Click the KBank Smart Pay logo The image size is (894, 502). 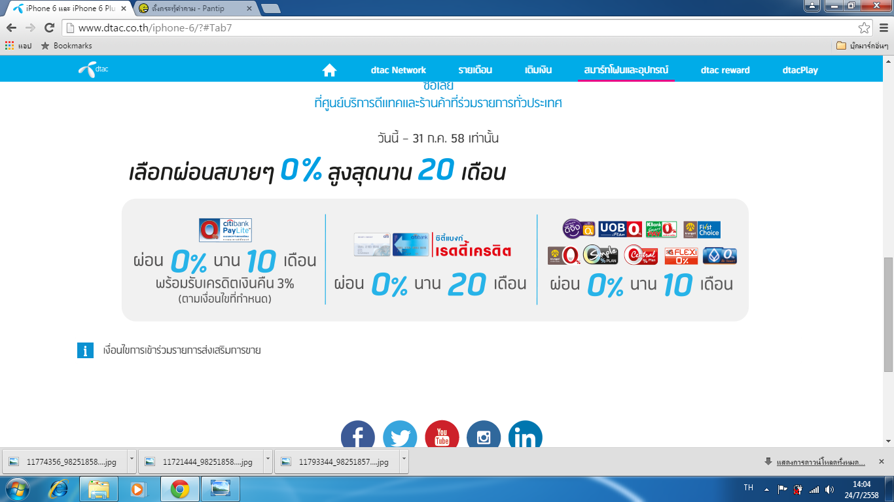pyautogui.click(x=661, y=229)
